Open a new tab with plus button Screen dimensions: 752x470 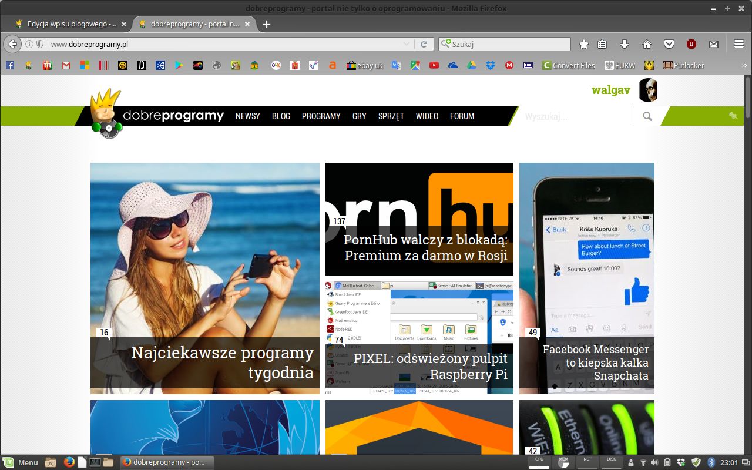(267, 24)
